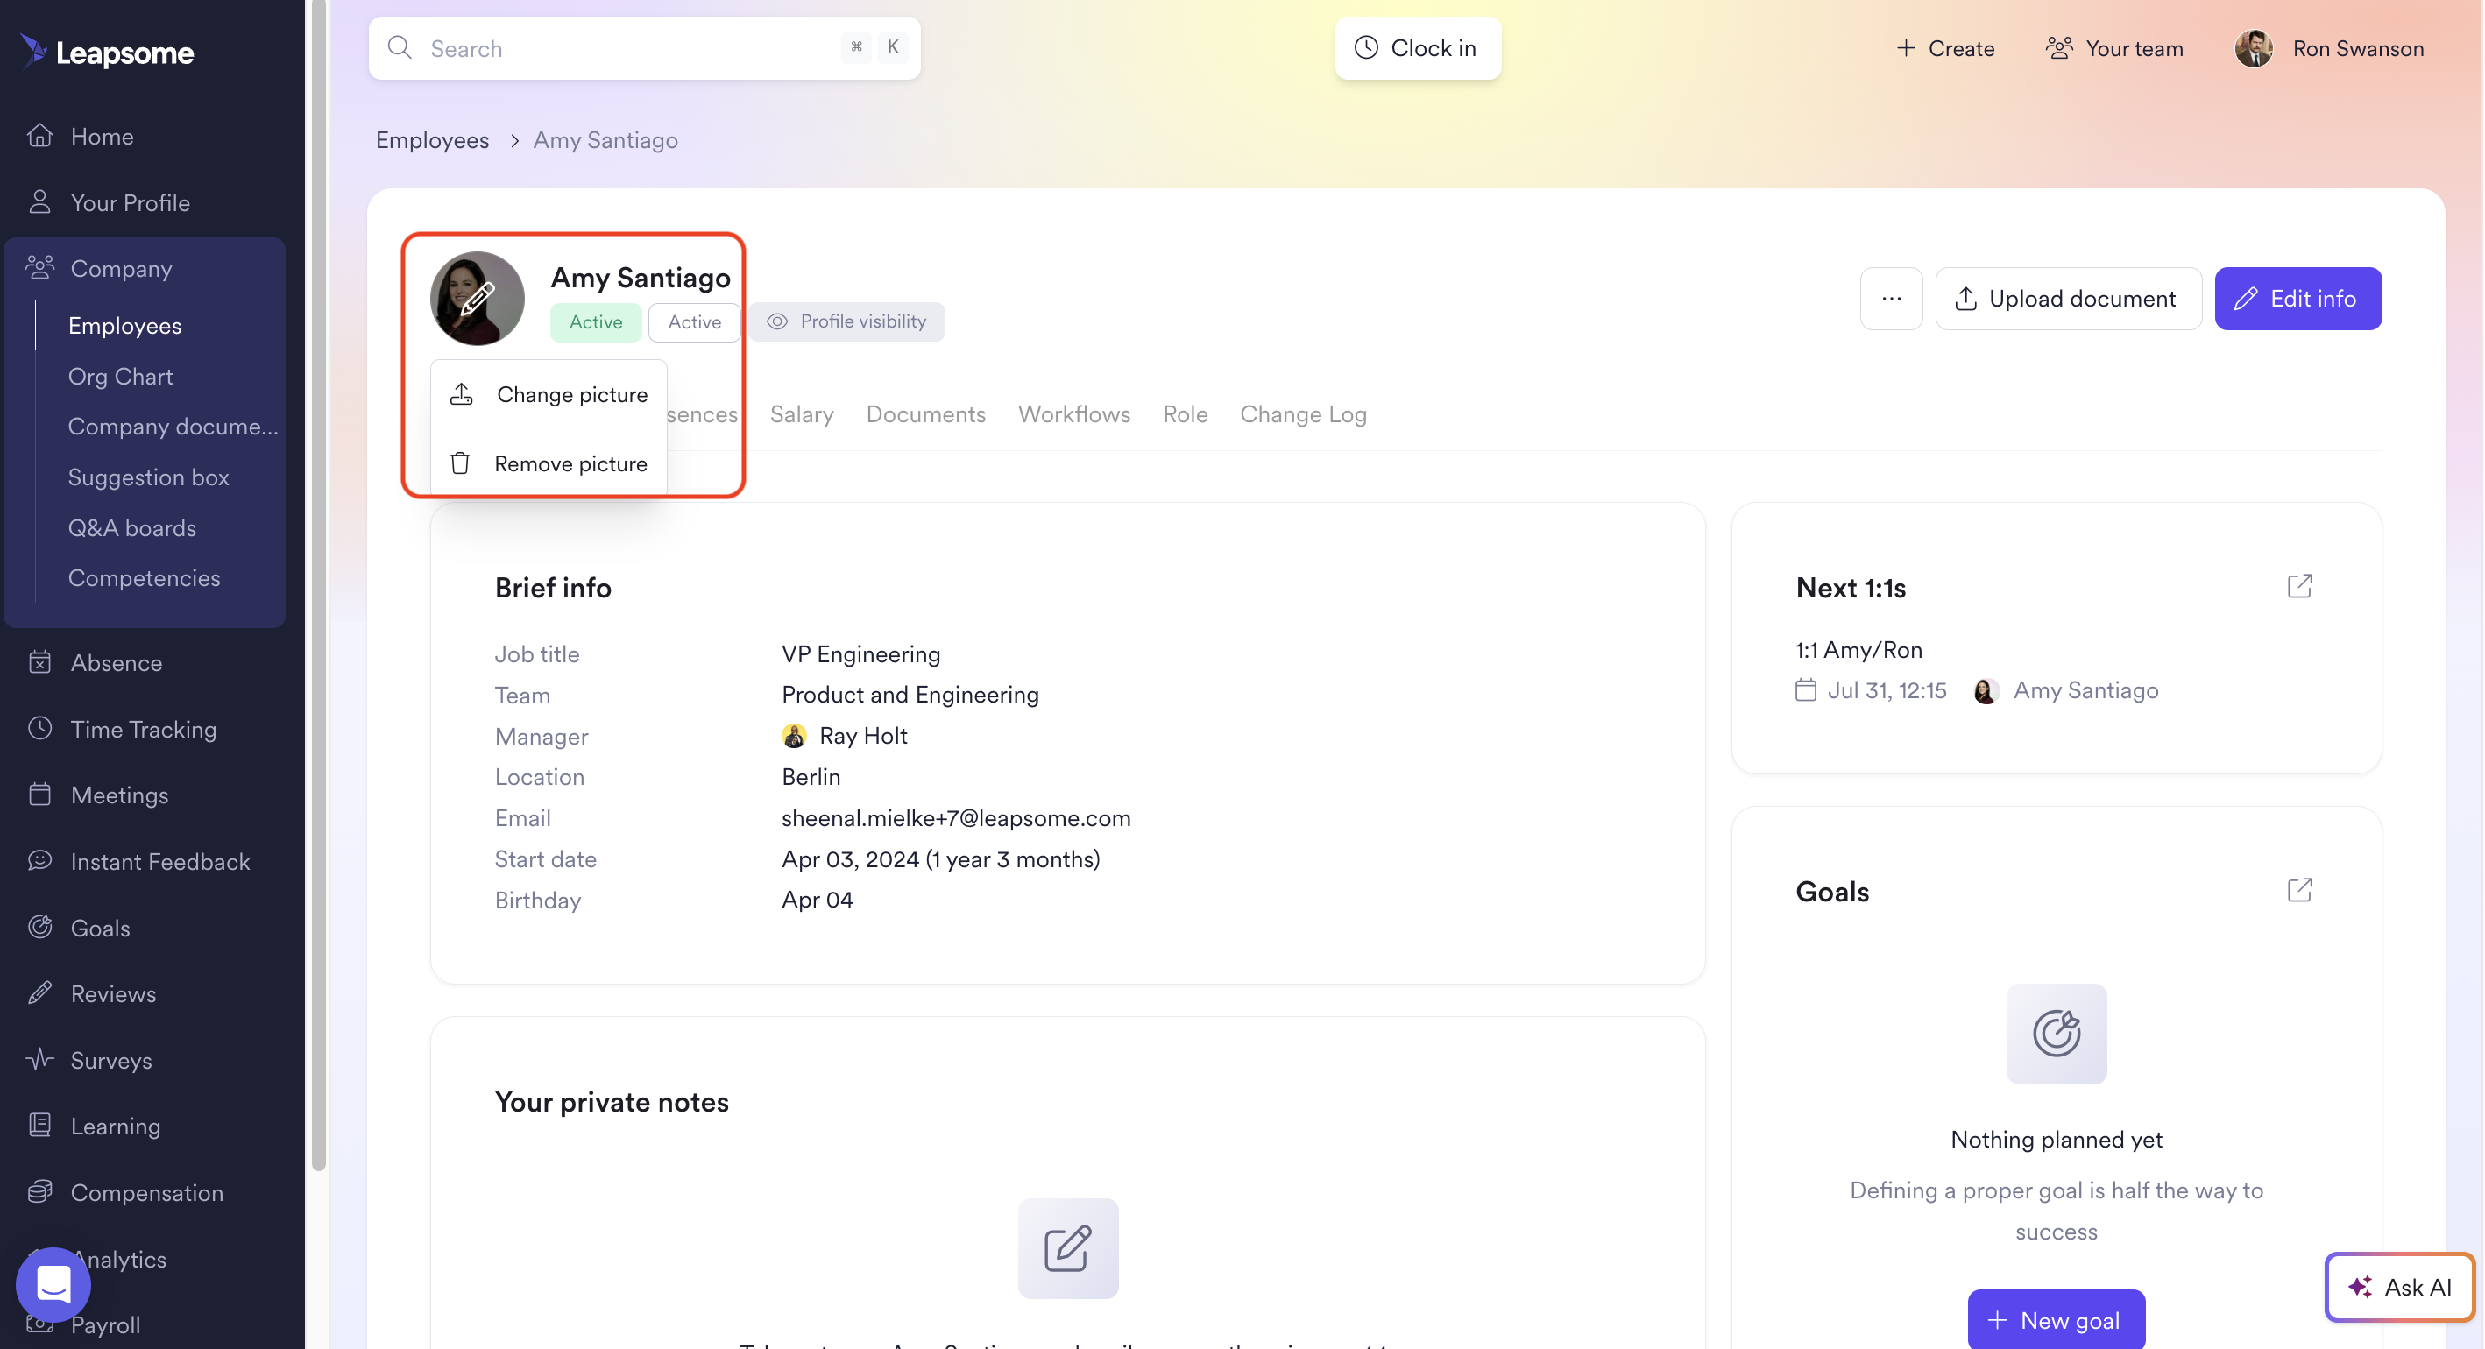Click the Clock in button
The width and height of the screenshot is (2485, 1349).
click(x=1418, y=48)
